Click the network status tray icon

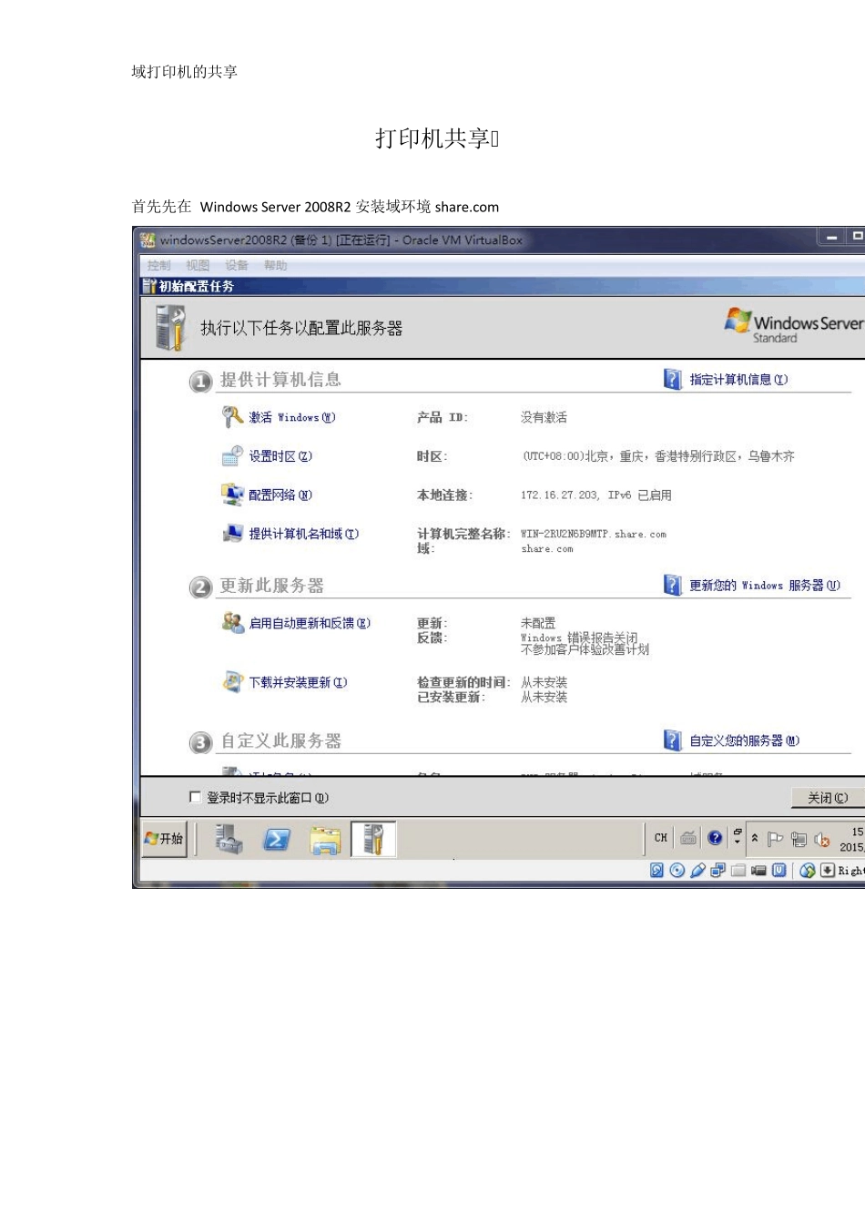(799, 839)
